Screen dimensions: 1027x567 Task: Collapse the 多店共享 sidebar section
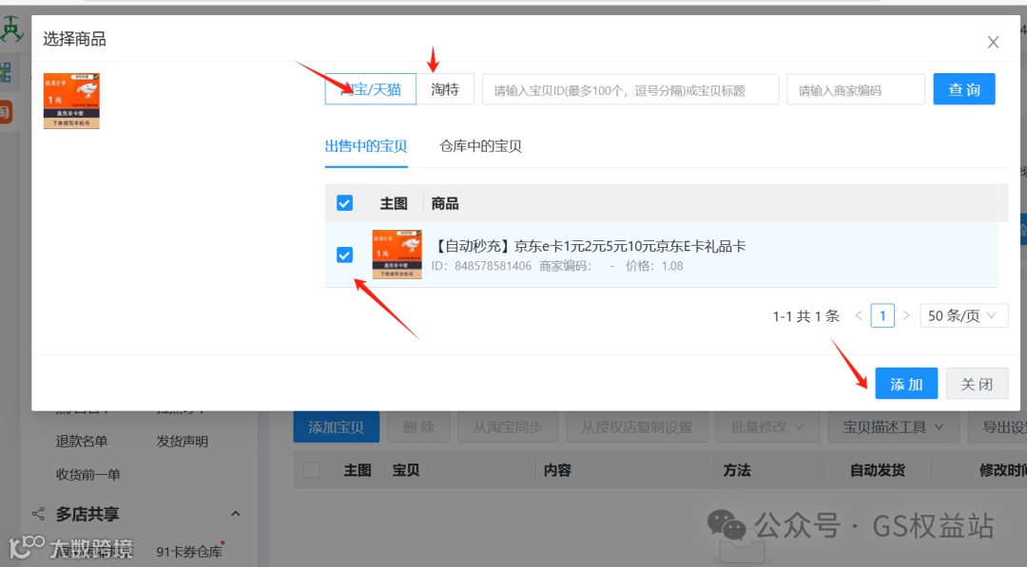[x=236, y=514]
